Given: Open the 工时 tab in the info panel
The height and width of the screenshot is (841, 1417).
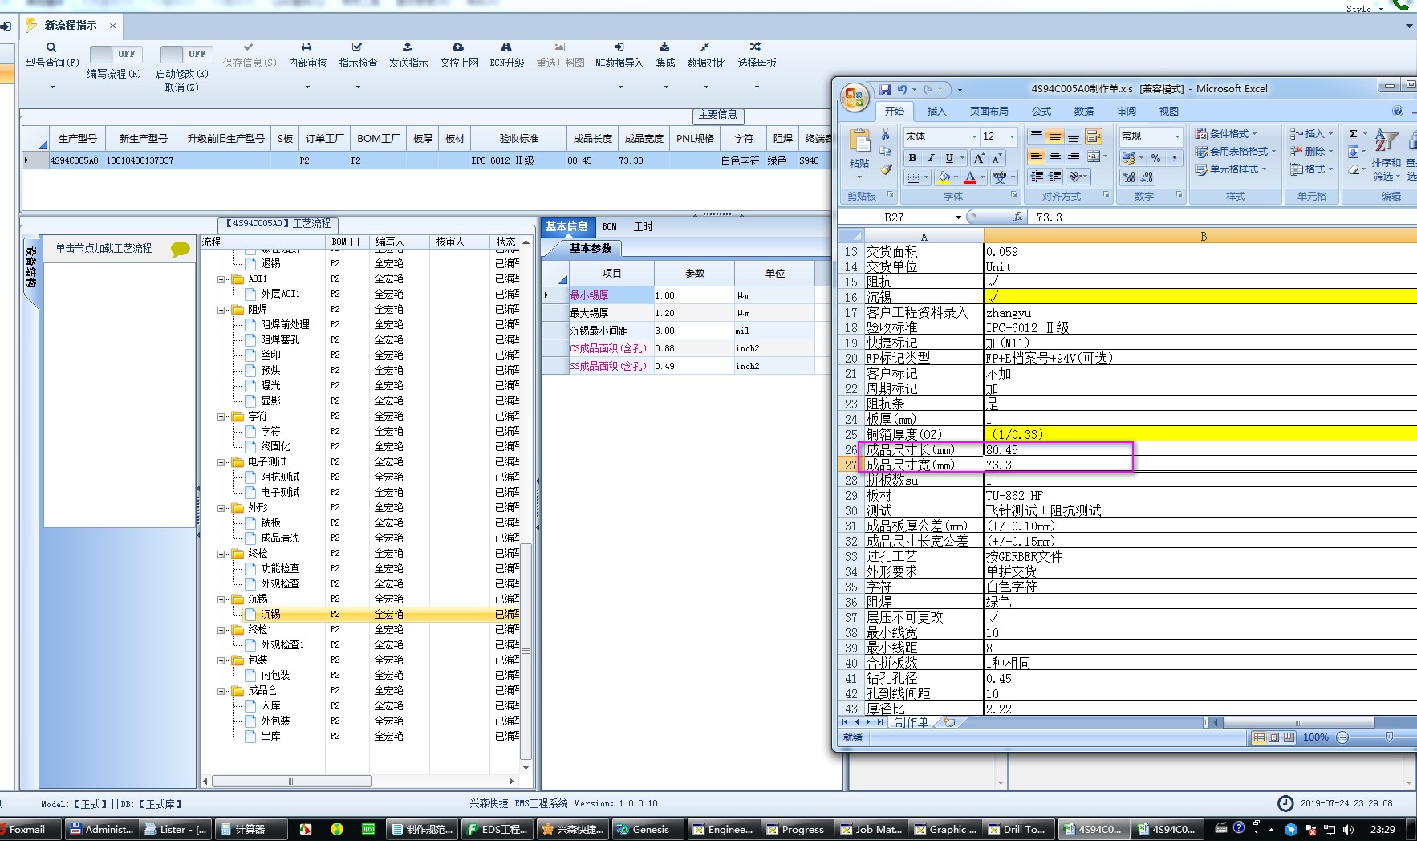Looking at the screenshot, I should click(643, 227).
